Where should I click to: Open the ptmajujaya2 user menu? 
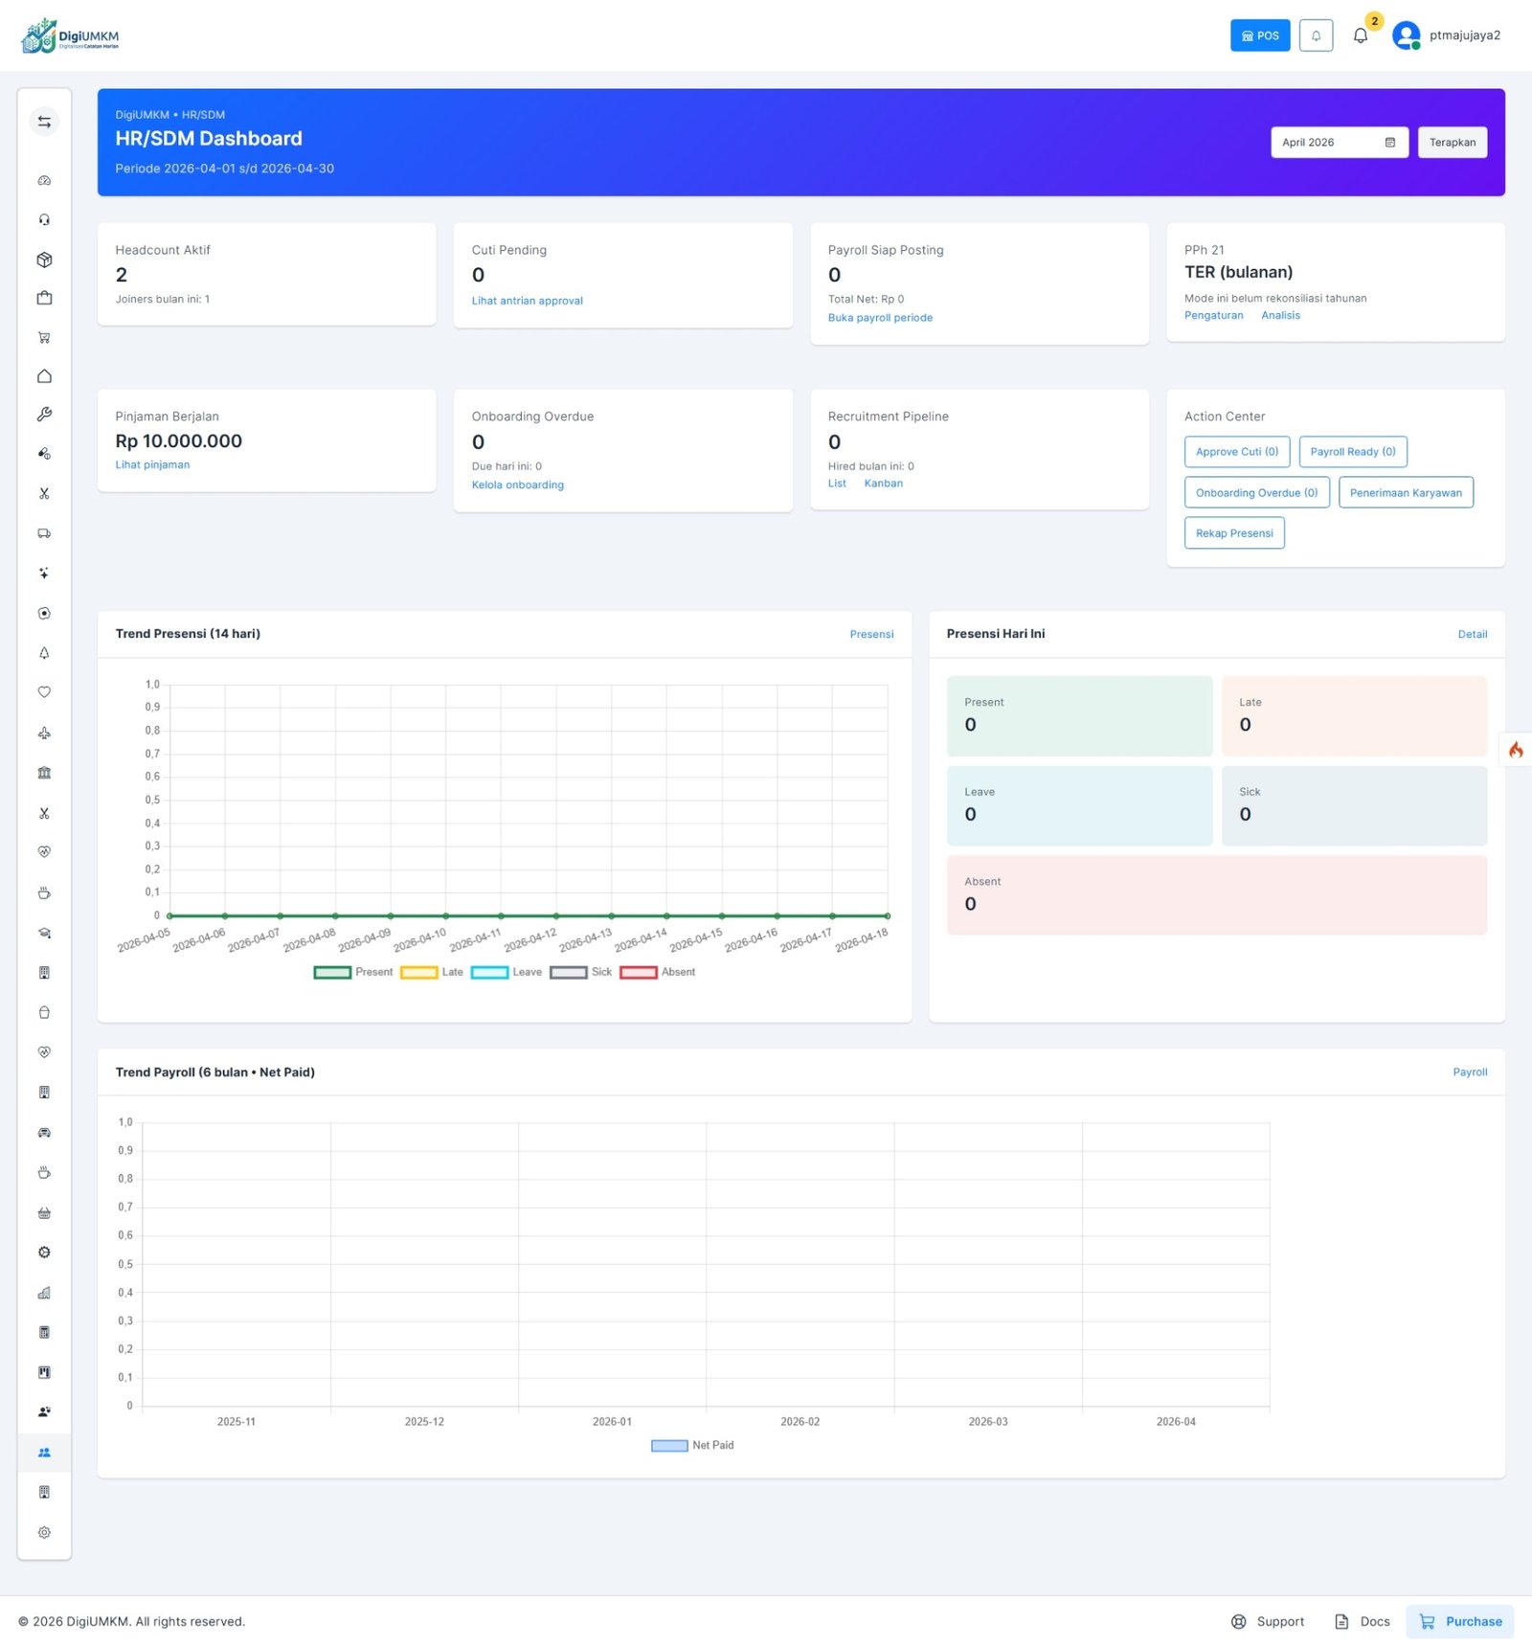(1446, 35)
